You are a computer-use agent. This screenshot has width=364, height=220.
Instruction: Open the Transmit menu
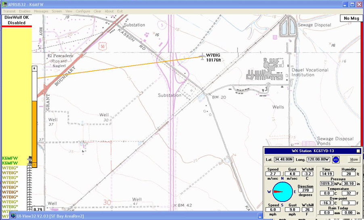pyautogui.click(x=9, y=11)
